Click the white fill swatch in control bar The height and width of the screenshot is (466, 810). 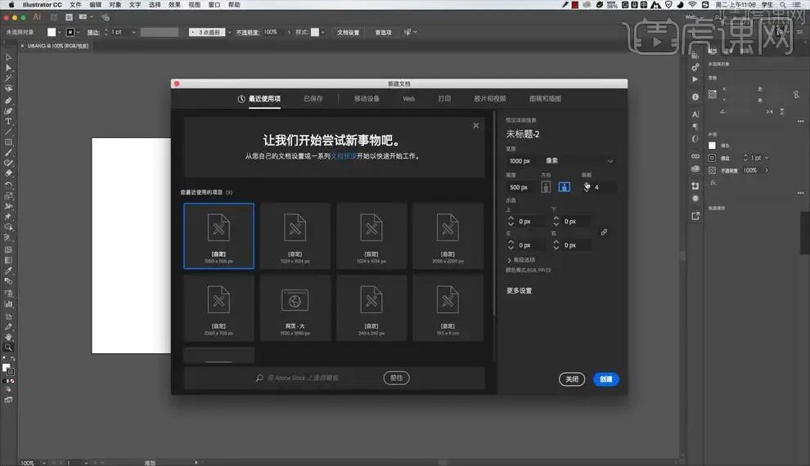[52, 32]
